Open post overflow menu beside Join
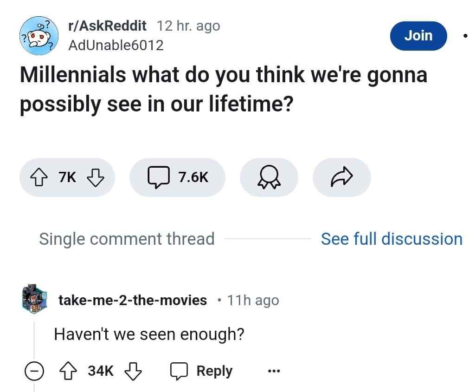The height and width of the screenshot is (392, 469). [464, 35]
